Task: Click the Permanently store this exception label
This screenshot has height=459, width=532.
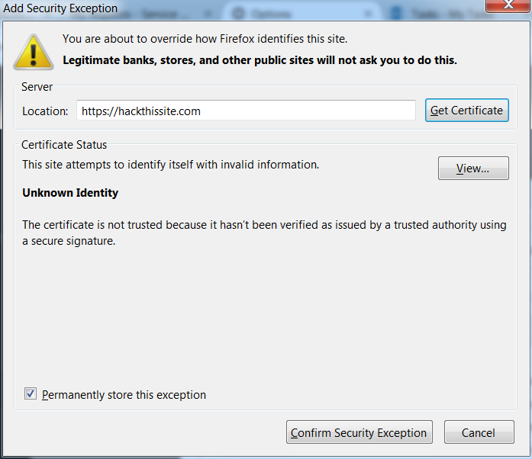Action: pos(124,395)
